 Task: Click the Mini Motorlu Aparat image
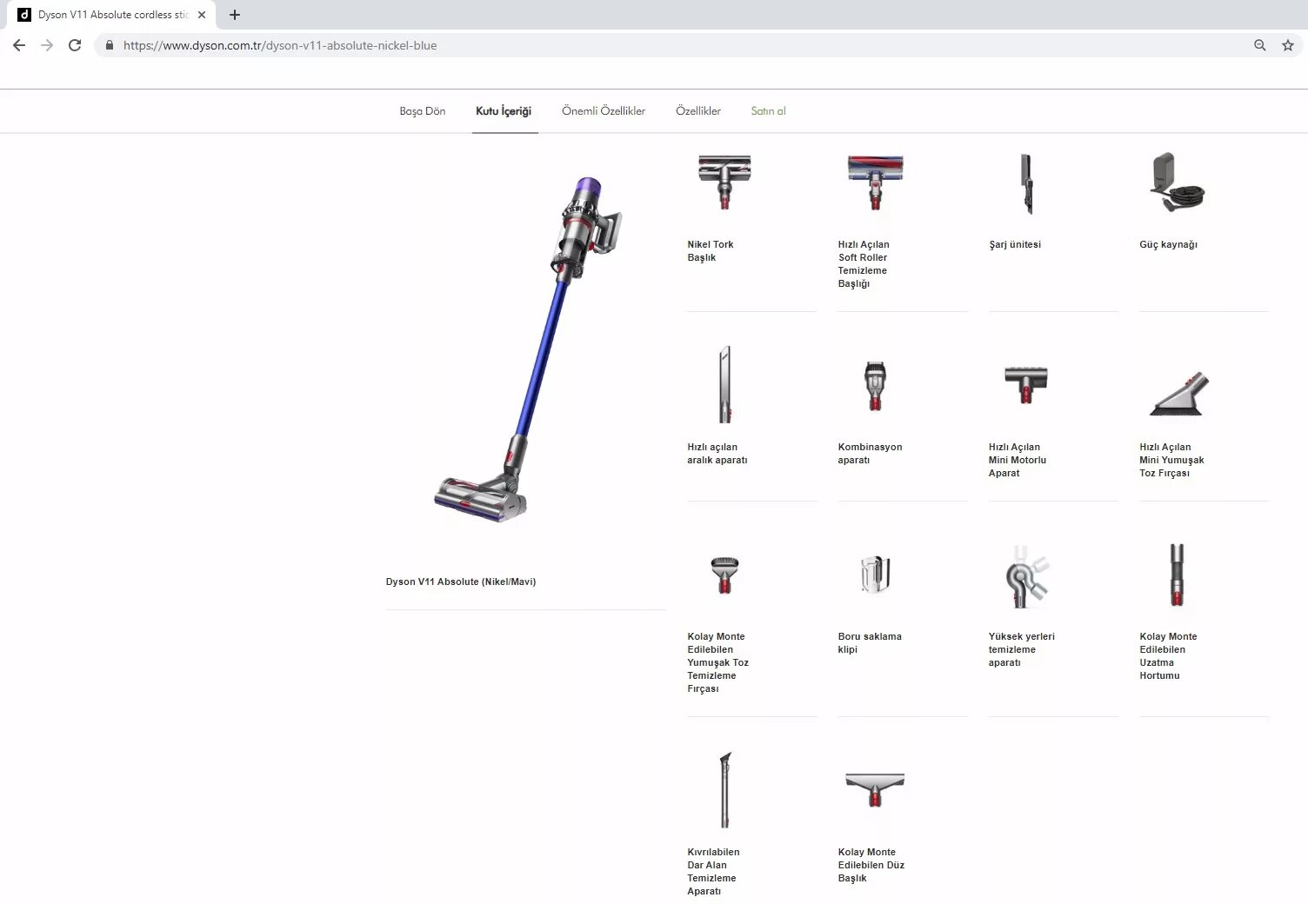1026,385
